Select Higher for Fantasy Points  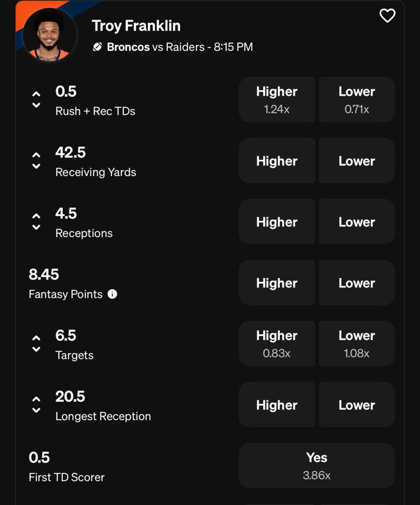[x=277, y=283]
